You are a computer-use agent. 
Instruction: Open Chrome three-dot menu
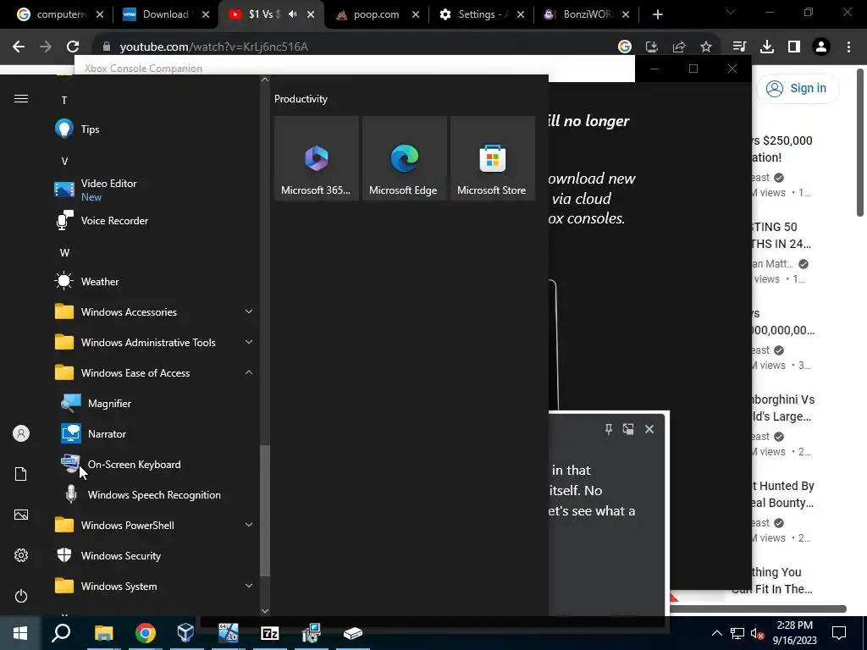pos(848,47)
